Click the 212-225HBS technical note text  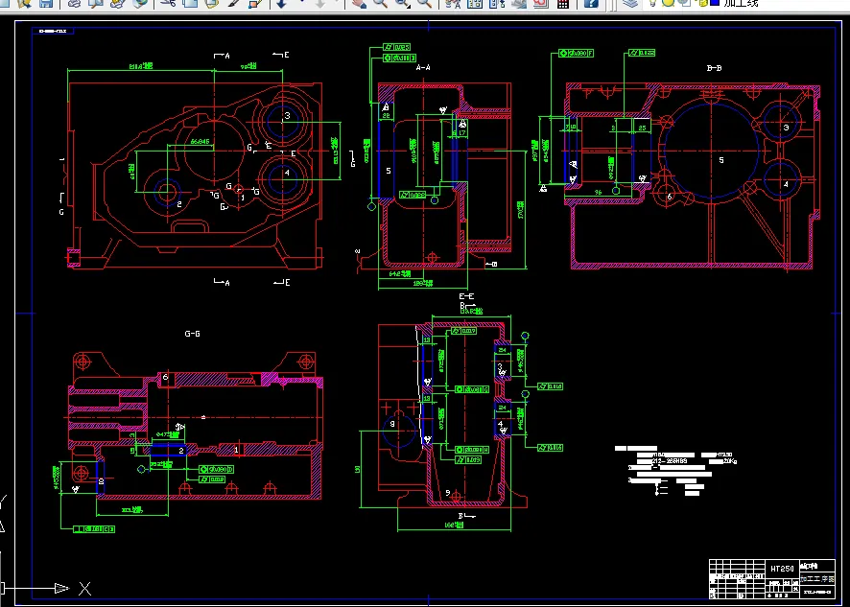point(670,460)
